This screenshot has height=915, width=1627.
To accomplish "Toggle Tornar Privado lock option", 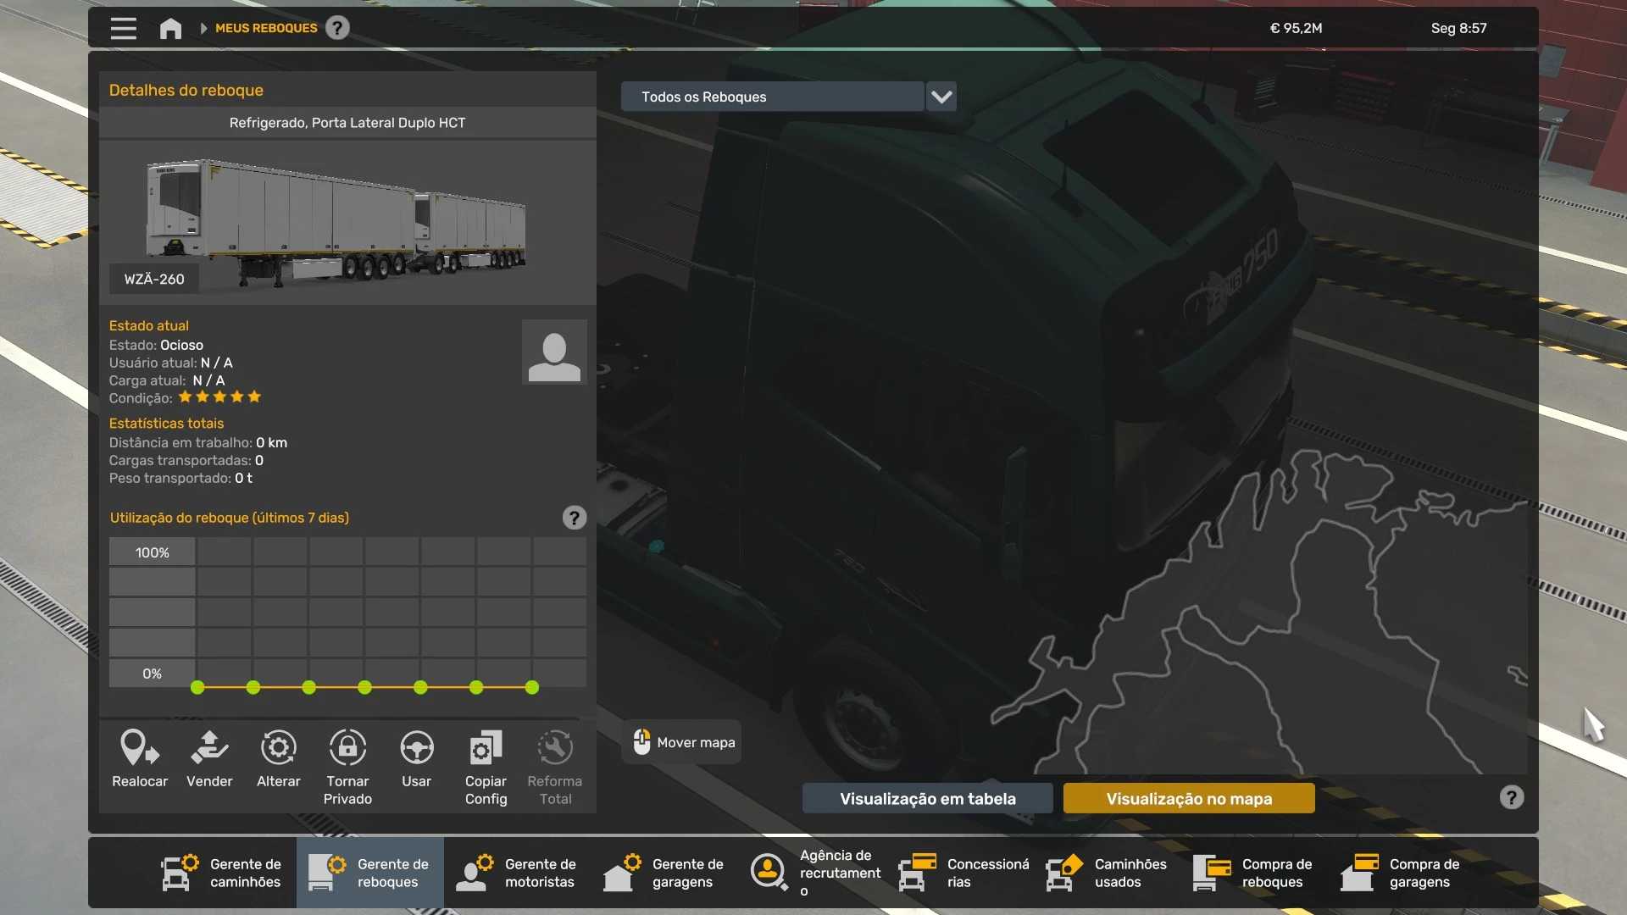I will click(x=347, y=749).
